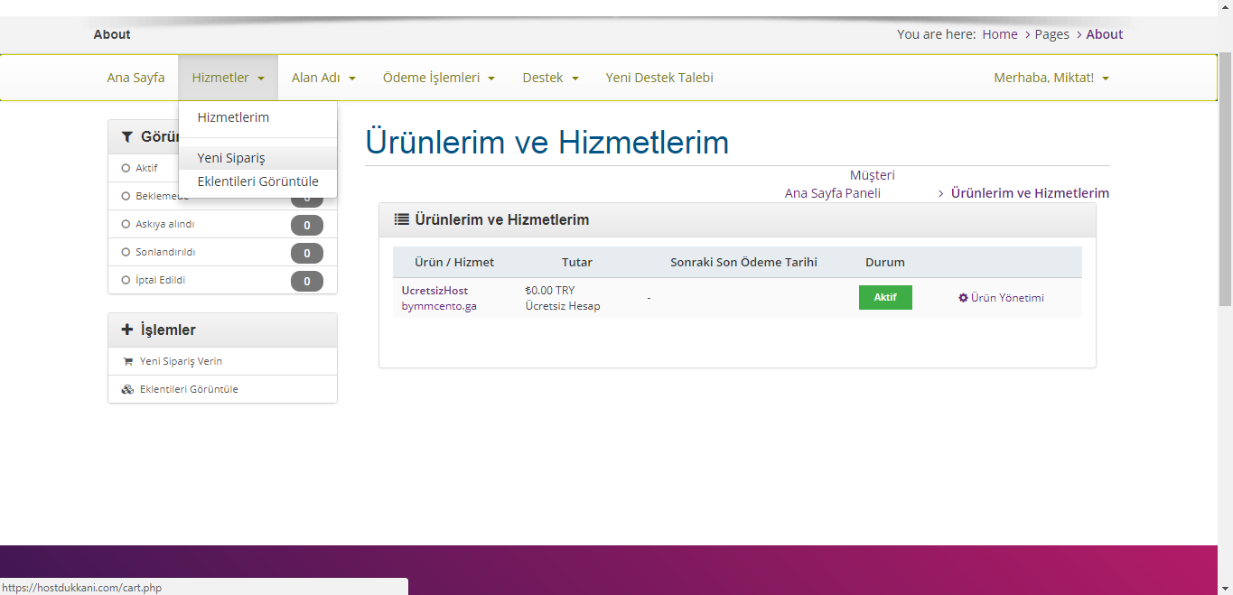1233x595 pixels.
Task: Open Ana Sayfa in navigation bar
Action: point(135,78)
